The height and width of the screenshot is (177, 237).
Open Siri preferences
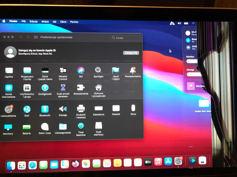tap(81, 70)
